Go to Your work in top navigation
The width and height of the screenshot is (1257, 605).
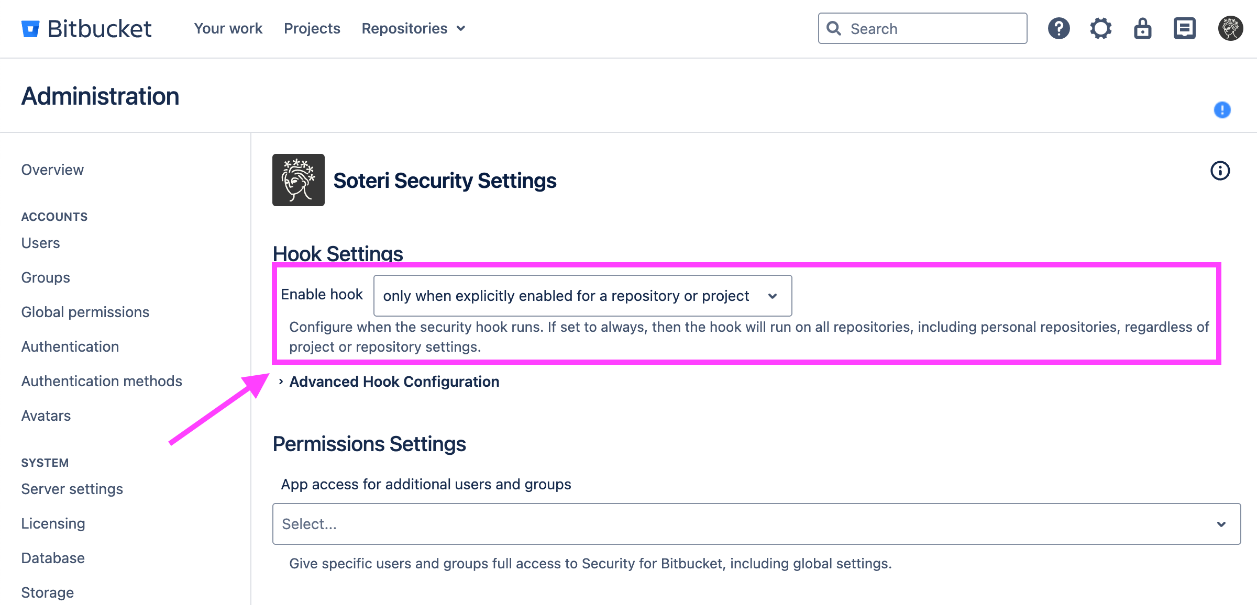pyautogui.click(x=228, y=28)
